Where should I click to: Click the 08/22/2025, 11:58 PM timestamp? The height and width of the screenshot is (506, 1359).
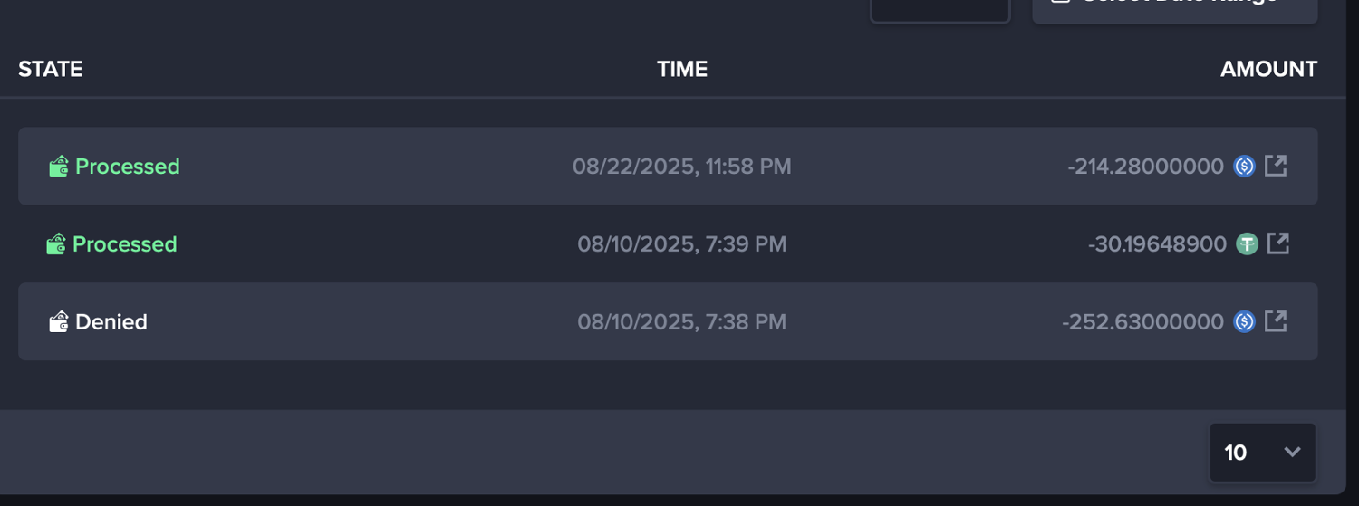[x=682, y=167]
